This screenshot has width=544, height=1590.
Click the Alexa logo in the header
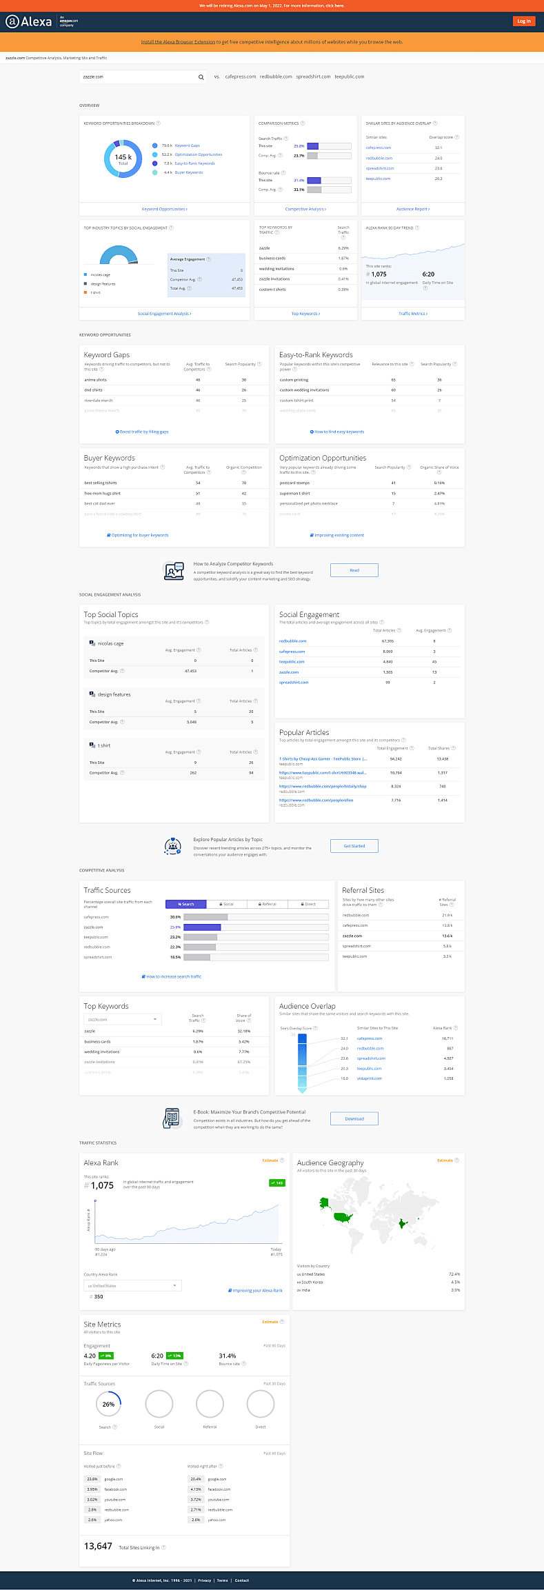coord(28,21)
